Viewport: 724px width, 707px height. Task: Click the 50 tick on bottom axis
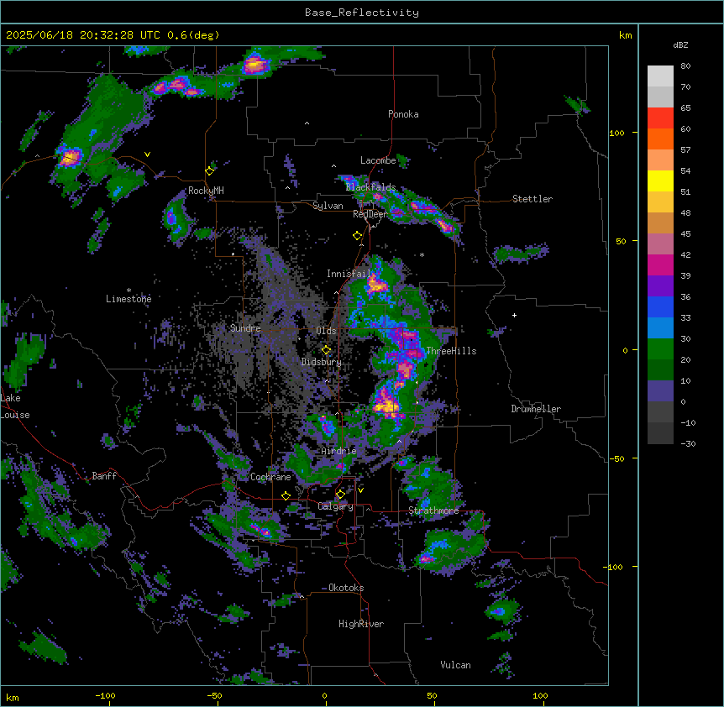(x=432, y=695)
